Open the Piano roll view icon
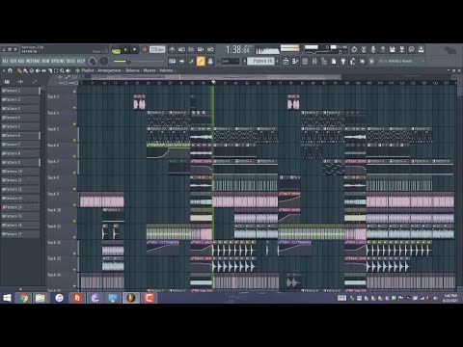Viewport: 463px width, 347px height. coord(295,61)
